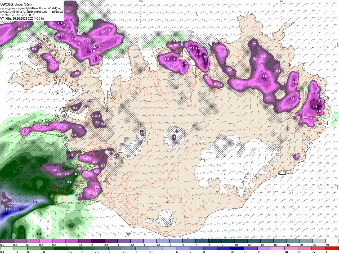Click the "1.2" snowfall value on the map
This screenshot has height=254, width=339.
86,42
